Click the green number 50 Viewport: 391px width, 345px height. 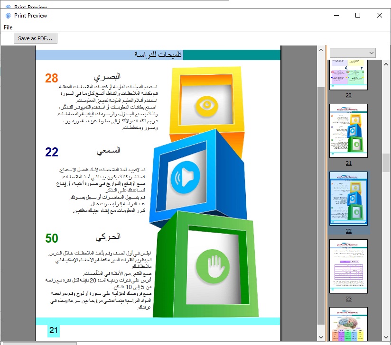pos(52,238)
